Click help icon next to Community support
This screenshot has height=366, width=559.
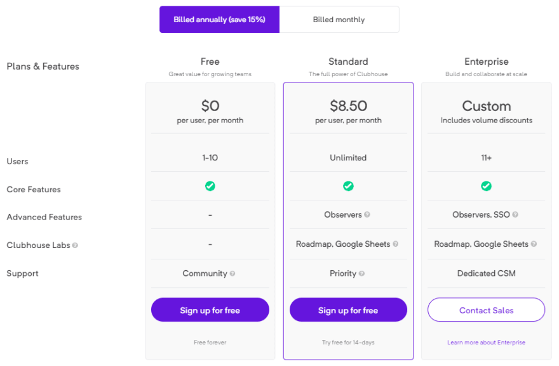pos(232,273)
